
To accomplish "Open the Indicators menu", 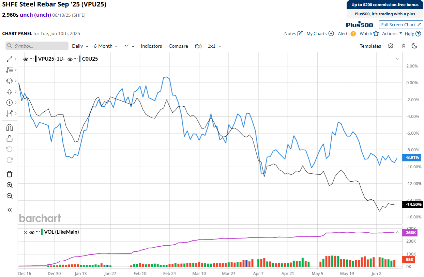I will 151,46.
